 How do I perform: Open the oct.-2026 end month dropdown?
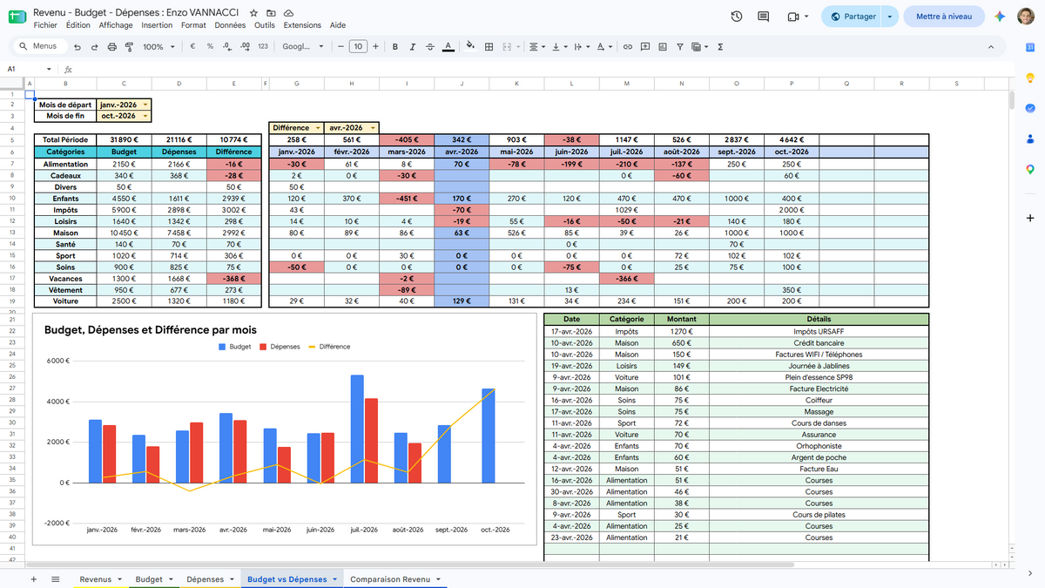tap(145, 116)
